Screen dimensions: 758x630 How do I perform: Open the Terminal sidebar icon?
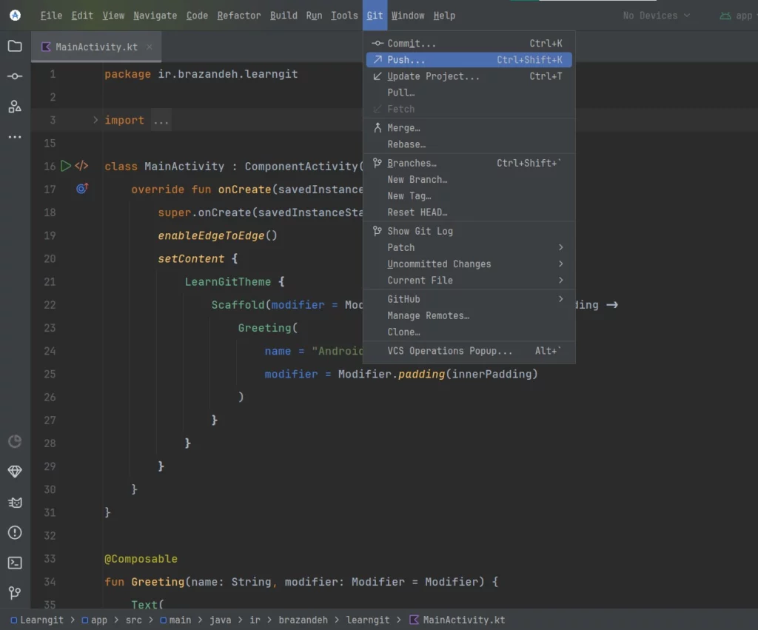(x=15, y=563)
